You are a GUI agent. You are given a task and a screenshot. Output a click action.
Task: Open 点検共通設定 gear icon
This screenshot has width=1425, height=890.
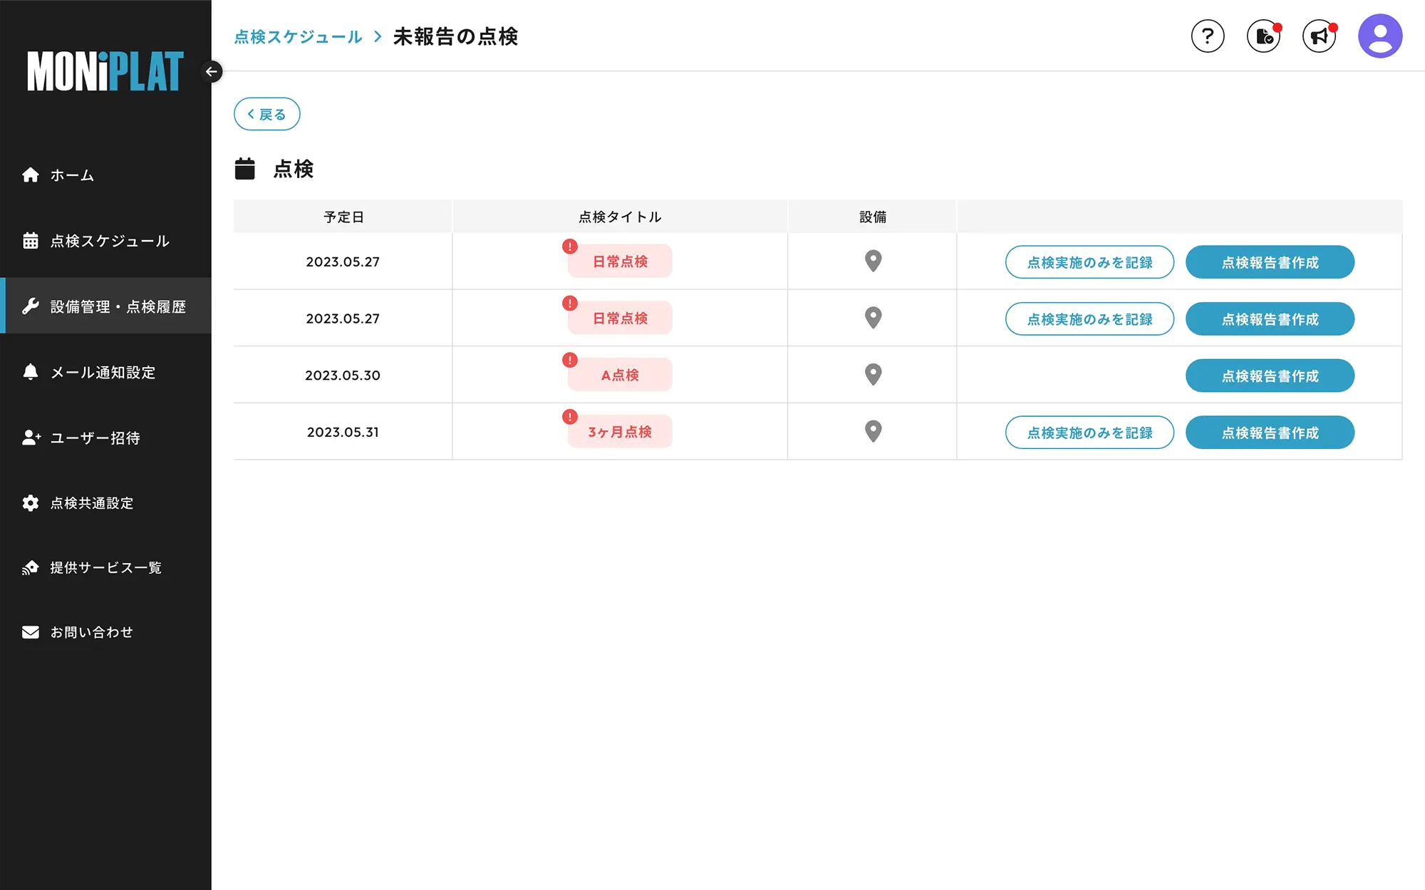(x=31, y=503)
